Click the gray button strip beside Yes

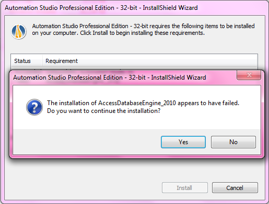87,142
